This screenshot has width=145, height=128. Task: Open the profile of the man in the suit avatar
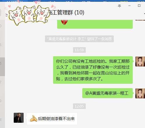[19, 118]
